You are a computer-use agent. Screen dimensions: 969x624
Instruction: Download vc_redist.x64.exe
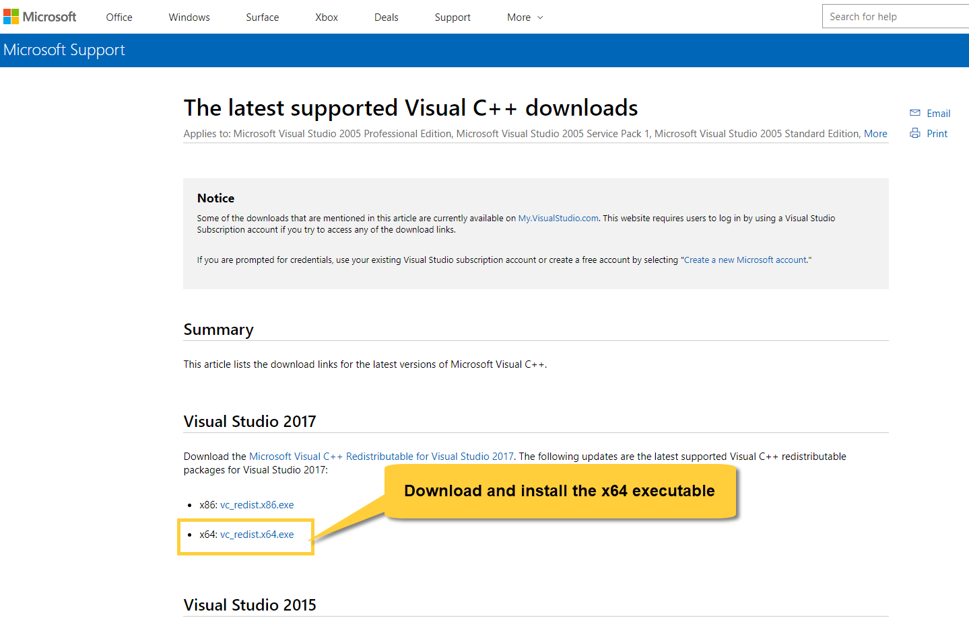pyautogui.click(x=257, y=535)
